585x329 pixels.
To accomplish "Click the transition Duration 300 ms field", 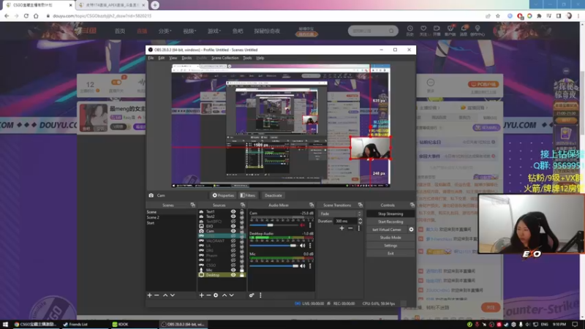I will (x=345, y=221).
